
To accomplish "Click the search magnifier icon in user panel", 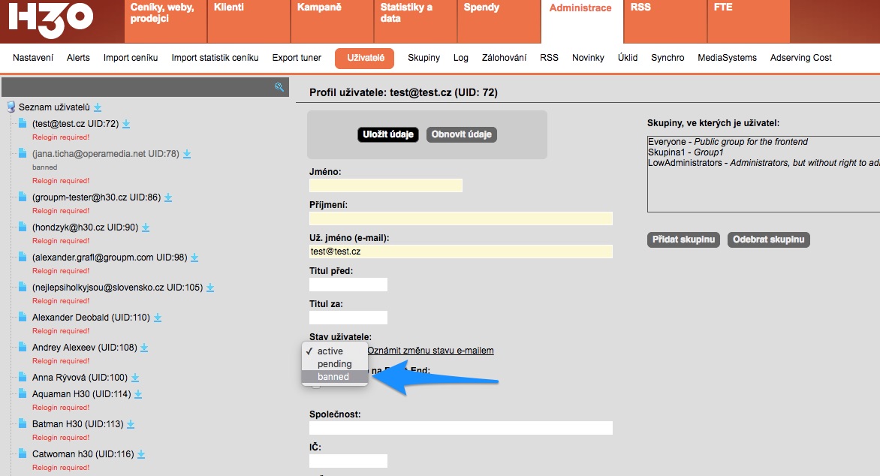I will (279, 87).
